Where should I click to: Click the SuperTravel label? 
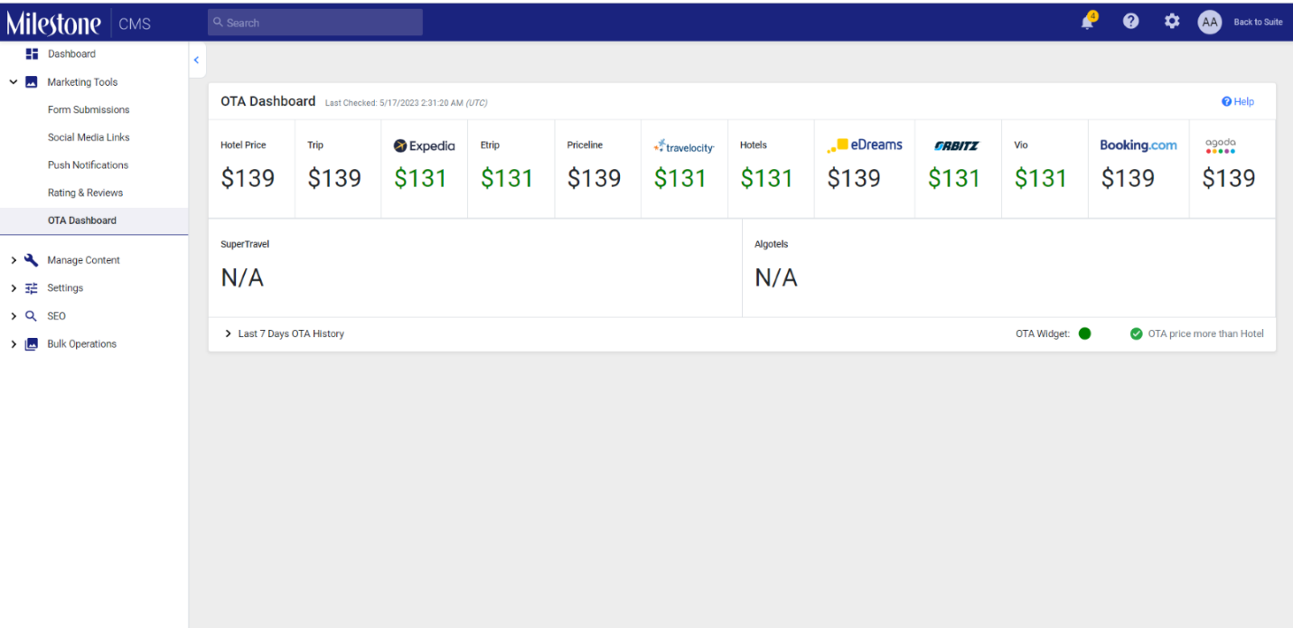[245, 244]
